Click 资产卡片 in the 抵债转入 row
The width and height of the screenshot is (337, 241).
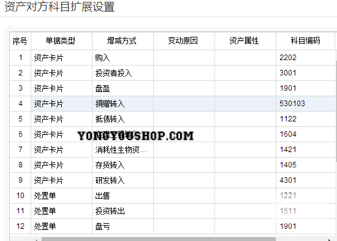(x=48, y=119)
